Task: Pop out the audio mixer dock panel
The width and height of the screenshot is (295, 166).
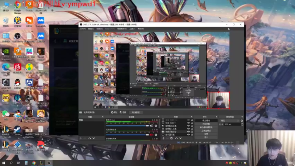Action: [159, 117]
